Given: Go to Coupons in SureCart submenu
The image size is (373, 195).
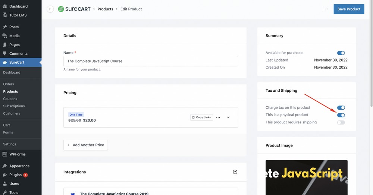Looking at the screenshot, I should tap(10, 99).
